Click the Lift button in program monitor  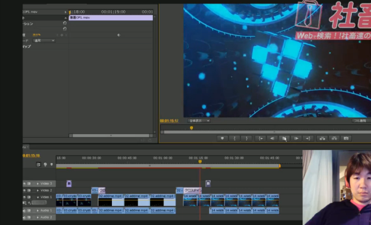click(x=322, y=138)
